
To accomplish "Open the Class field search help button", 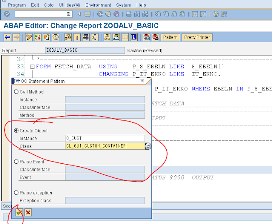I will 148,146.
